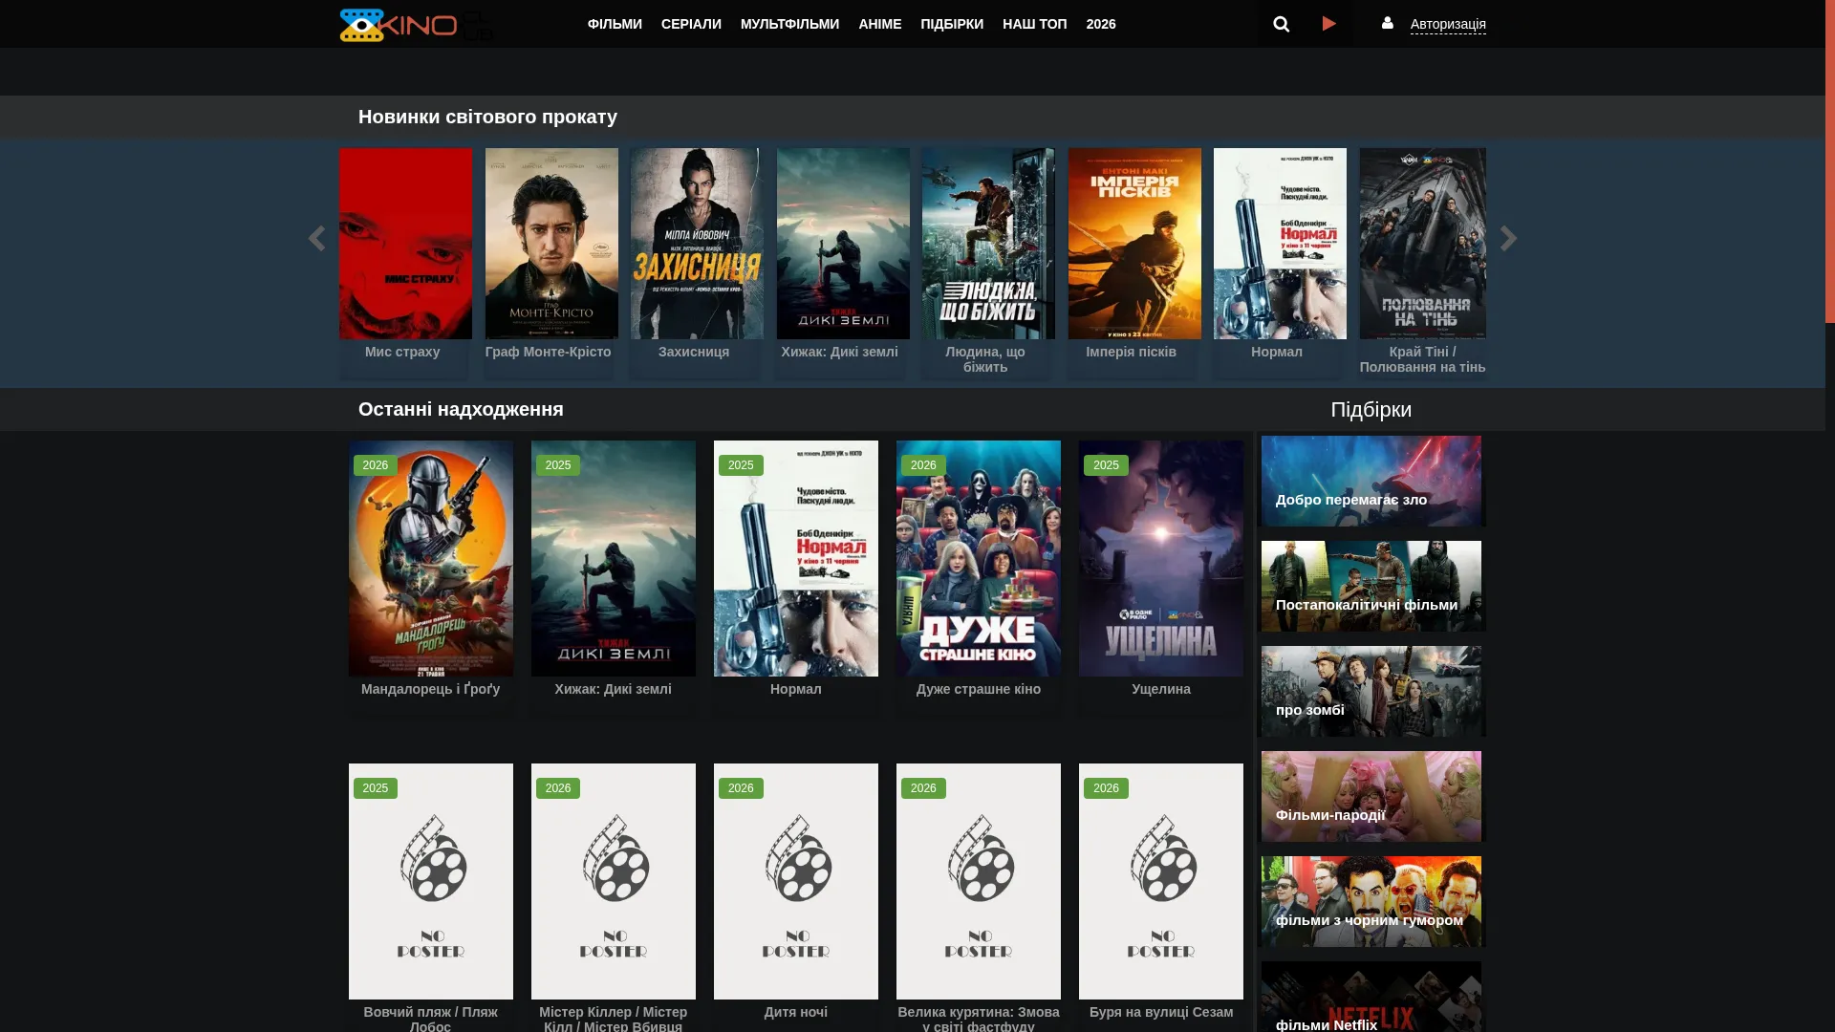Viewport: 1835px width, 1032px height.
Task: Open Містер Кіллер placeholder poster
Action: pos(614,881)
